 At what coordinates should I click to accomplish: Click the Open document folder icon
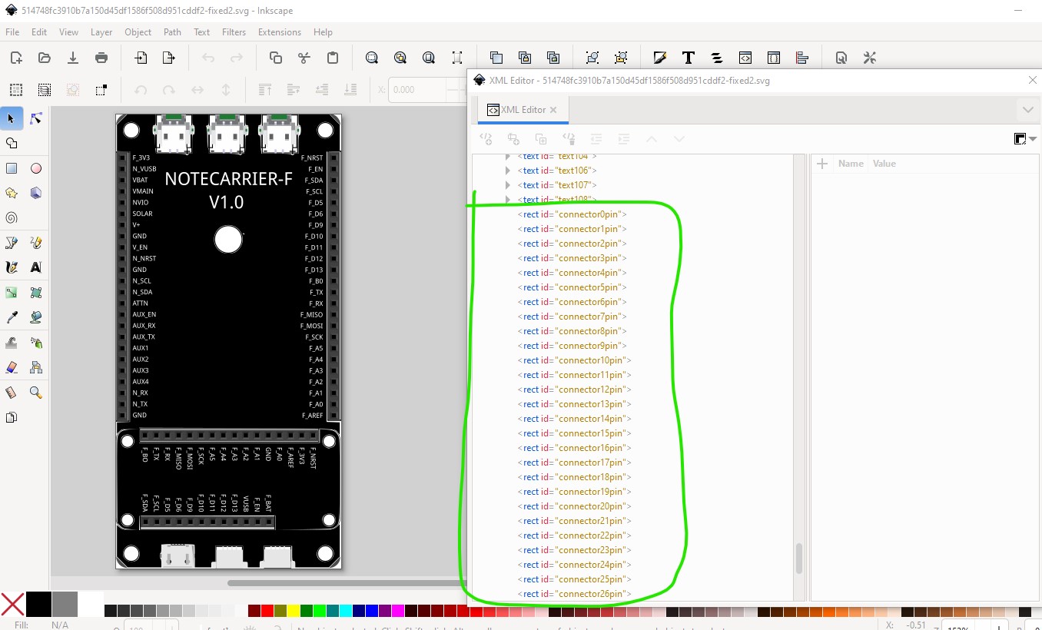pos(45,58)
